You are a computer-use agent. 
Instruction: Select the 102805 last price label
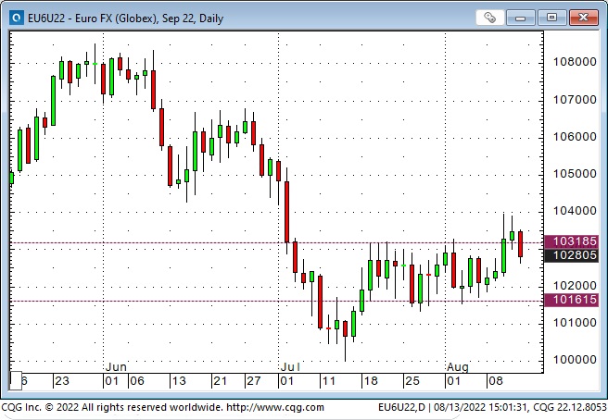point(572,255)
